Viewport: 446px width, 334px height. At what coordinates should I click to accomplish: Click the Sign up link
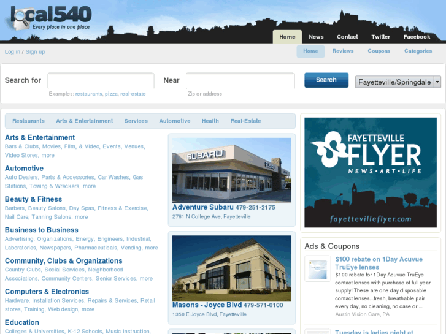coord(35,51)
